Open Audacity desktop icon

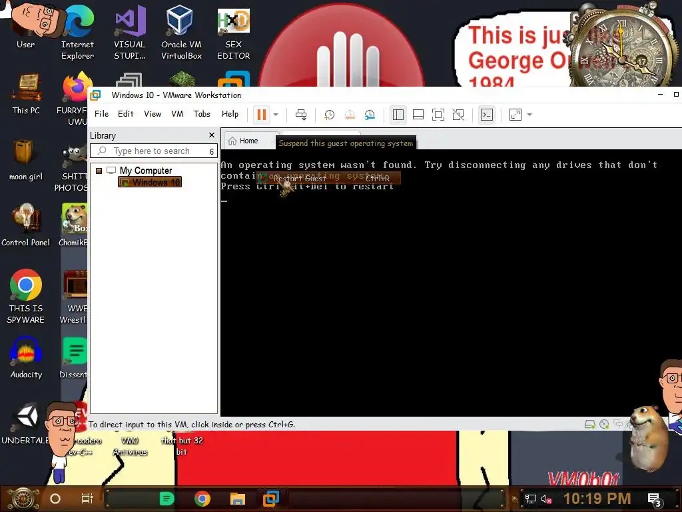point(26,358)
